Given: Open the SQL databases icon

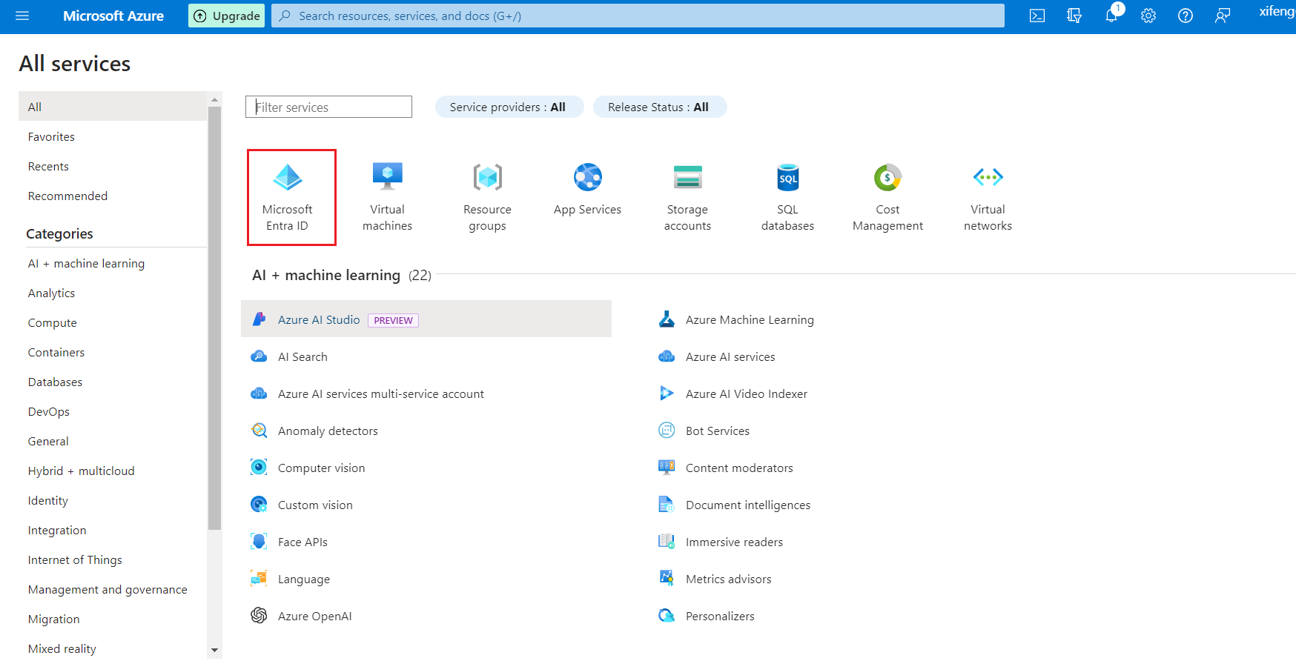Looking at the screenshot, I should pyautogui.click(x=788, y=177).
